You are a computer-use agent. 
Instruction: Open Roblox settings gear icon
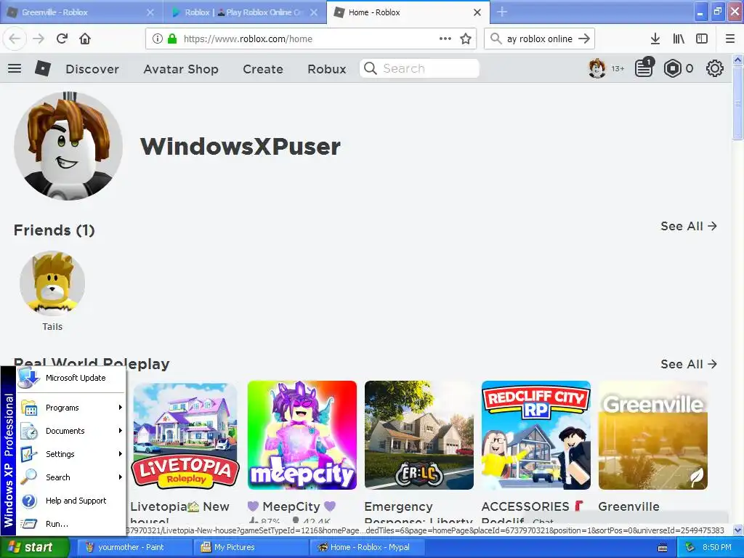pyautogui.click(x=715, y=69)
